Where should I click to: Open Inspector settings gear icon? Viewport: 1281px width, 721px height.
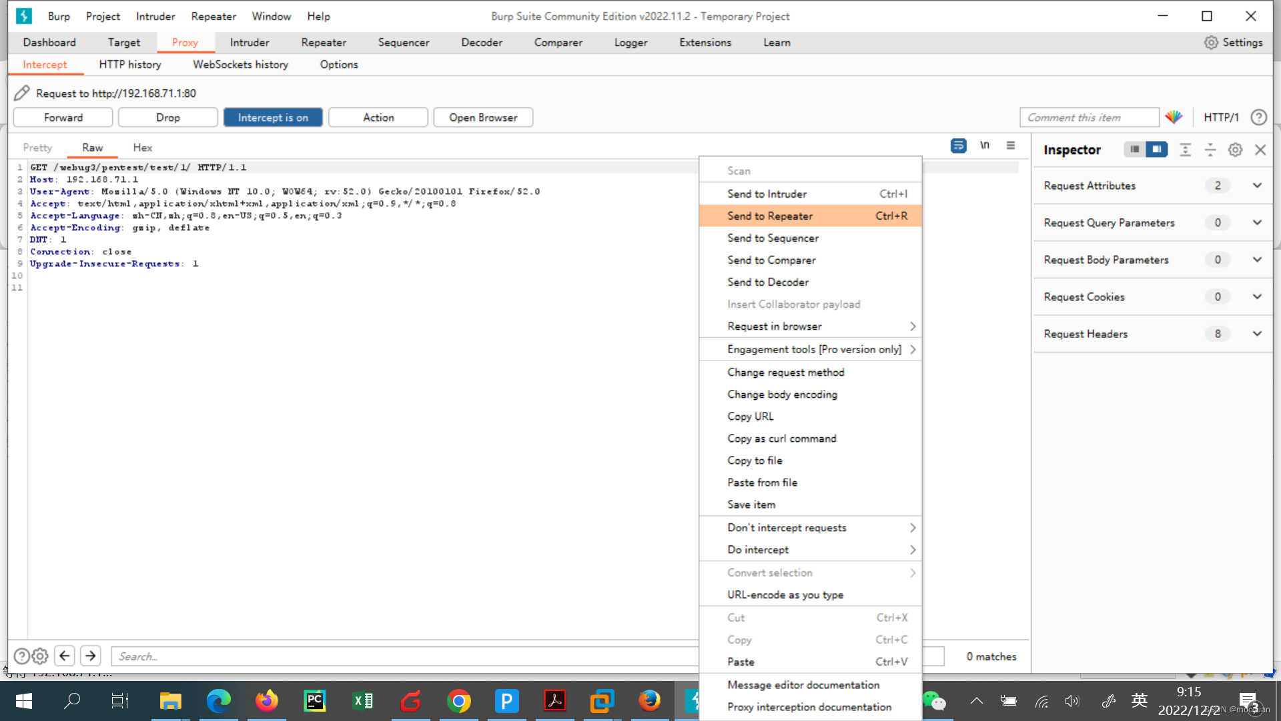1235,150
